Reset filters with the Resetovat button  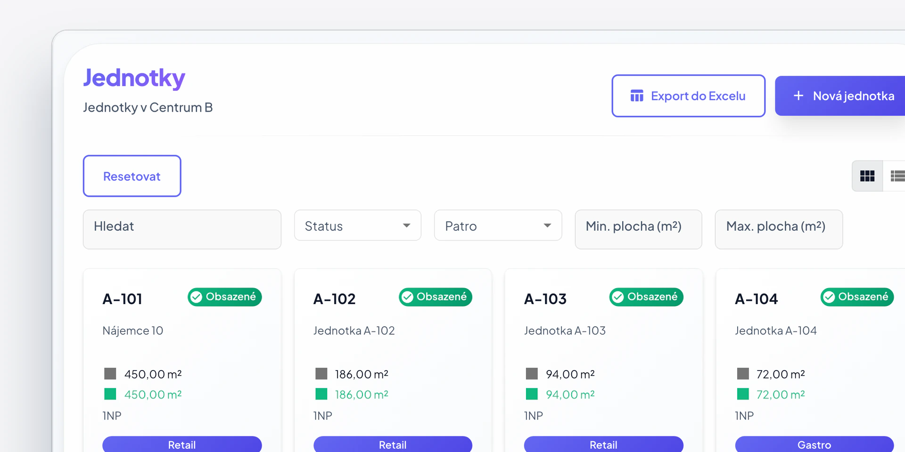[132, 176]
